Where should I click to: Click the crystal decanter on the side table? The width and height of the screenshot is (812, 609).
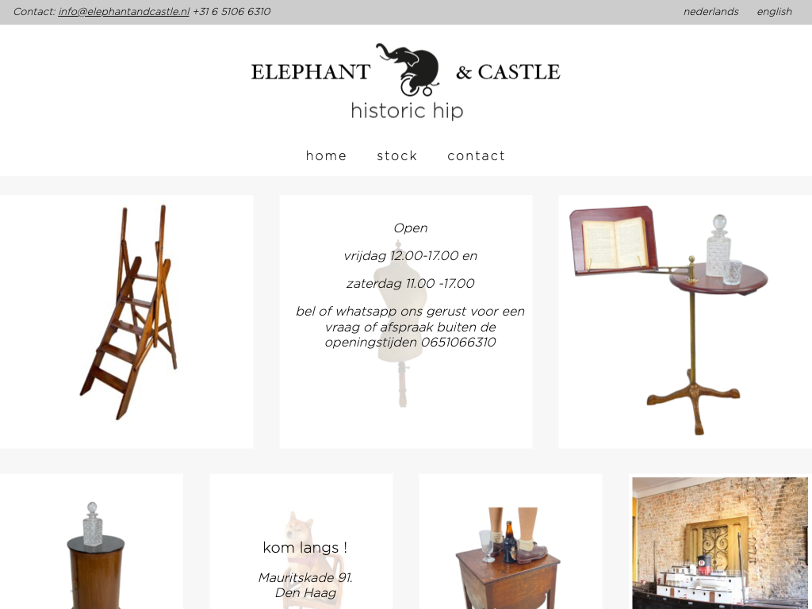click(718, 239)
